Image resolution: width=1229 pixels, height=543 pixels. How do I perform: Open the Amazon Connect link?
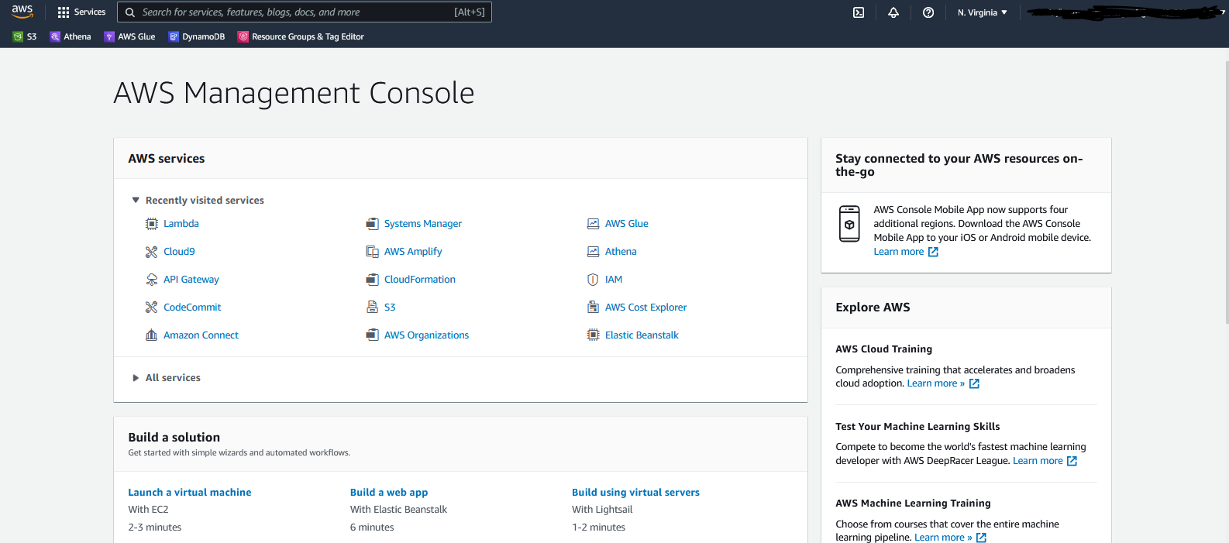[x=201, y=335]
